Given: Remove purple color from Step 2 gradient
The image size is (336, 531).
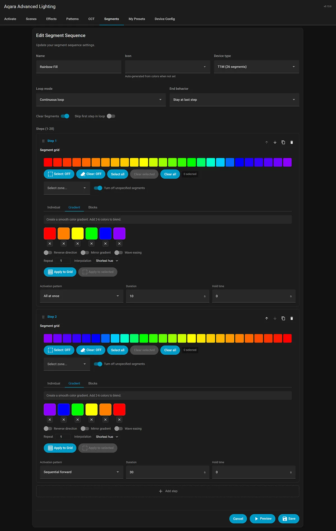Looking at the screenshot, I should pos(50,419).
